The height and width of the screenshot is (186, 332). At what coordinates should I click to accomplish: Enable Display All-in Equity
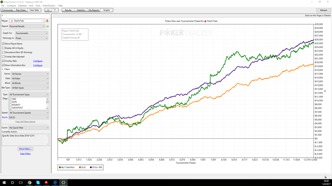click(x=3, y=48)
